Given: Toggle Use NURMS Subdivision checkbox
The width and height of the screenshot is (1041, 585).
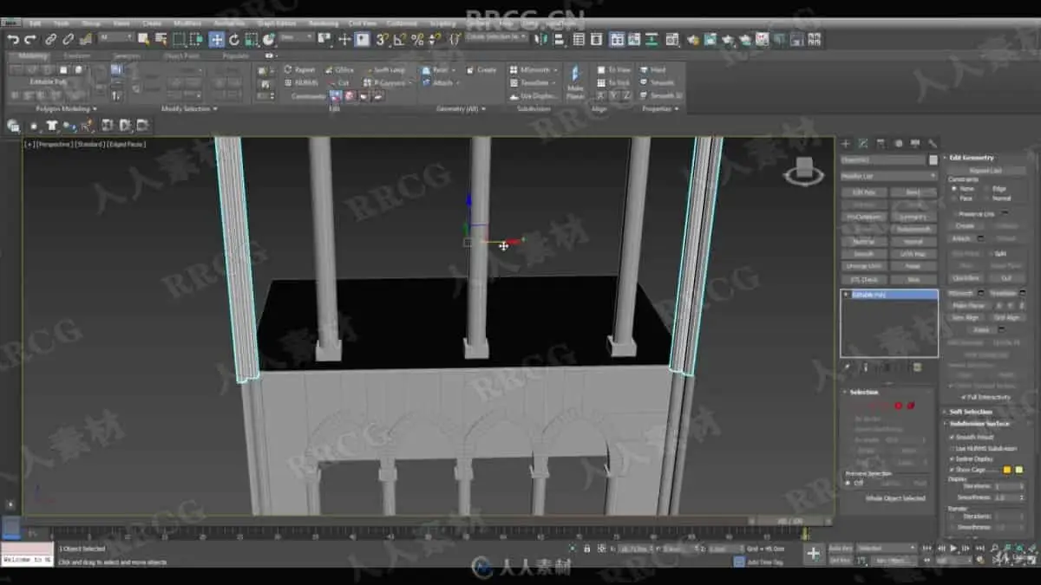Looking at the screenshot, I should tap(952, 448).
